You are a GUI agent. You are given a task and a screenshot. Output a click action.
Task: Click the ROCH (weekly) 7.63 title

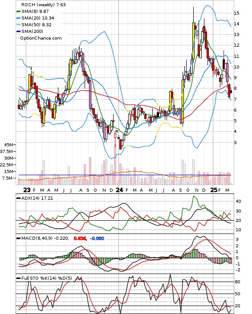(x=44, y=4)
